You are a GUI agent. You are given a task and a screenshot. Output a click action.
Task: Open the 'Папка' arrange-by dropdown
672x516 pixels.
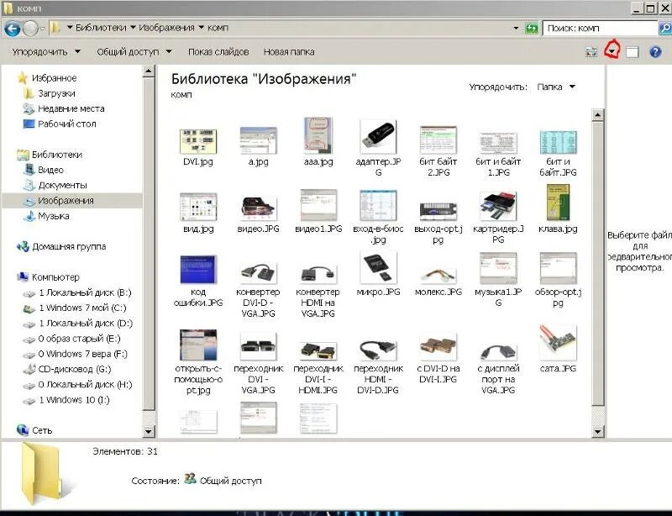point(556,87)
